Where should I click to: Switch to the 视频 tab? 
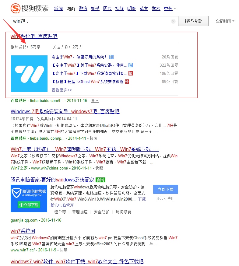pos(119,9)
